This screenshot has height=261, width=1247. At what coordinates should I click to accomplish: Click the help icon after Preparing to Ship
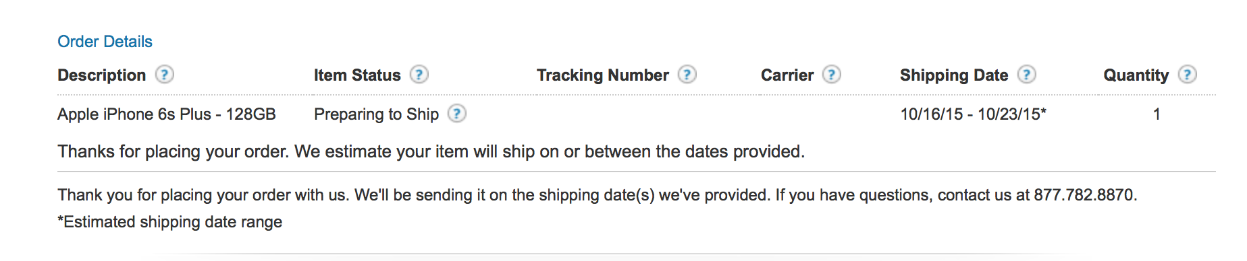click(457, 113)
